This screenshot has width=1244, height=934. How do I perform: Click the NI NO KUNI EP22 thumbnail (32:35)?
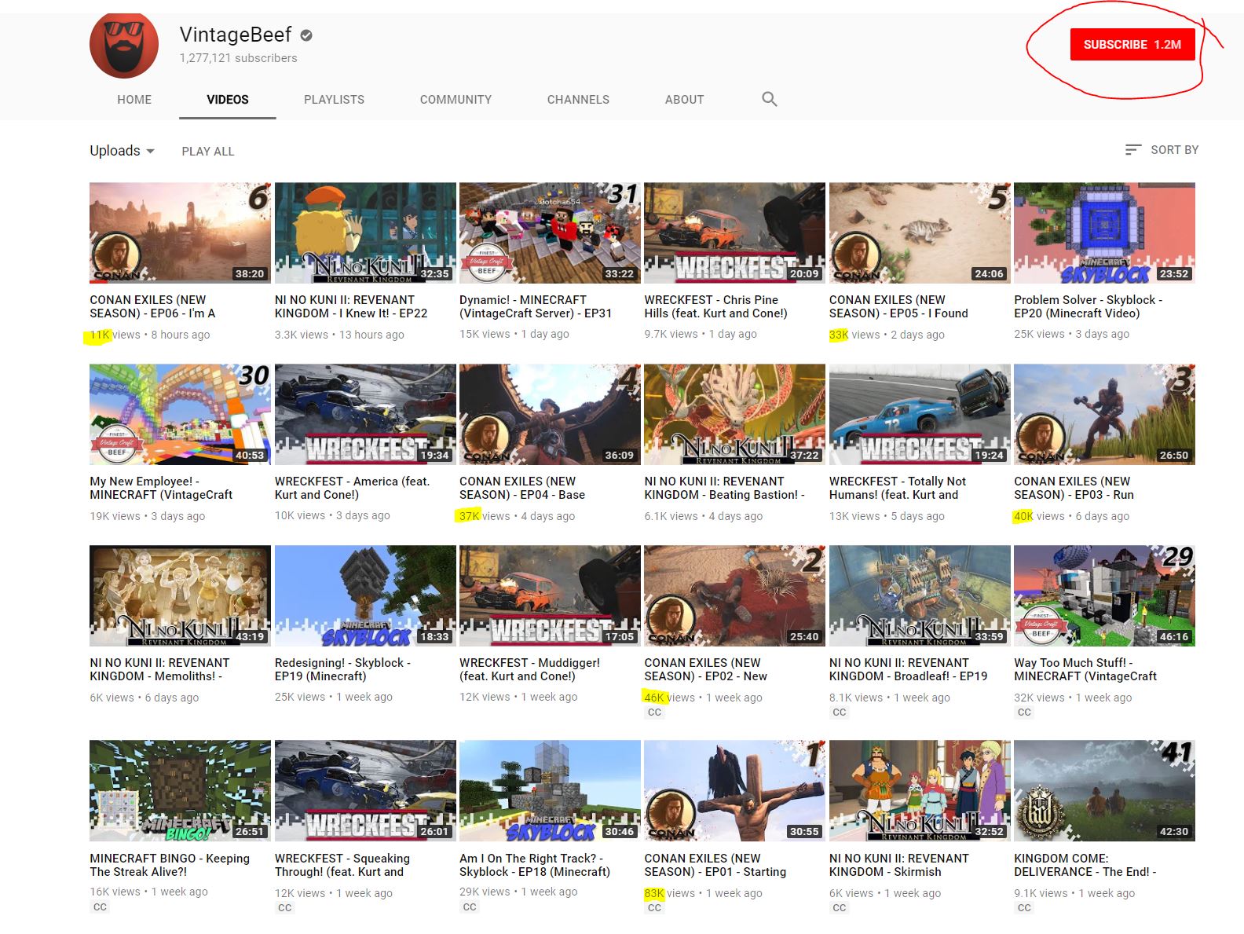click(365, 233)
